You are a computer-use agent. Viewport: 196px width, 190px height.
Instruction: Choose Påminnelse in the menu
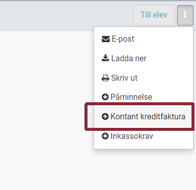pyautogui.click(x=143, y=97)
